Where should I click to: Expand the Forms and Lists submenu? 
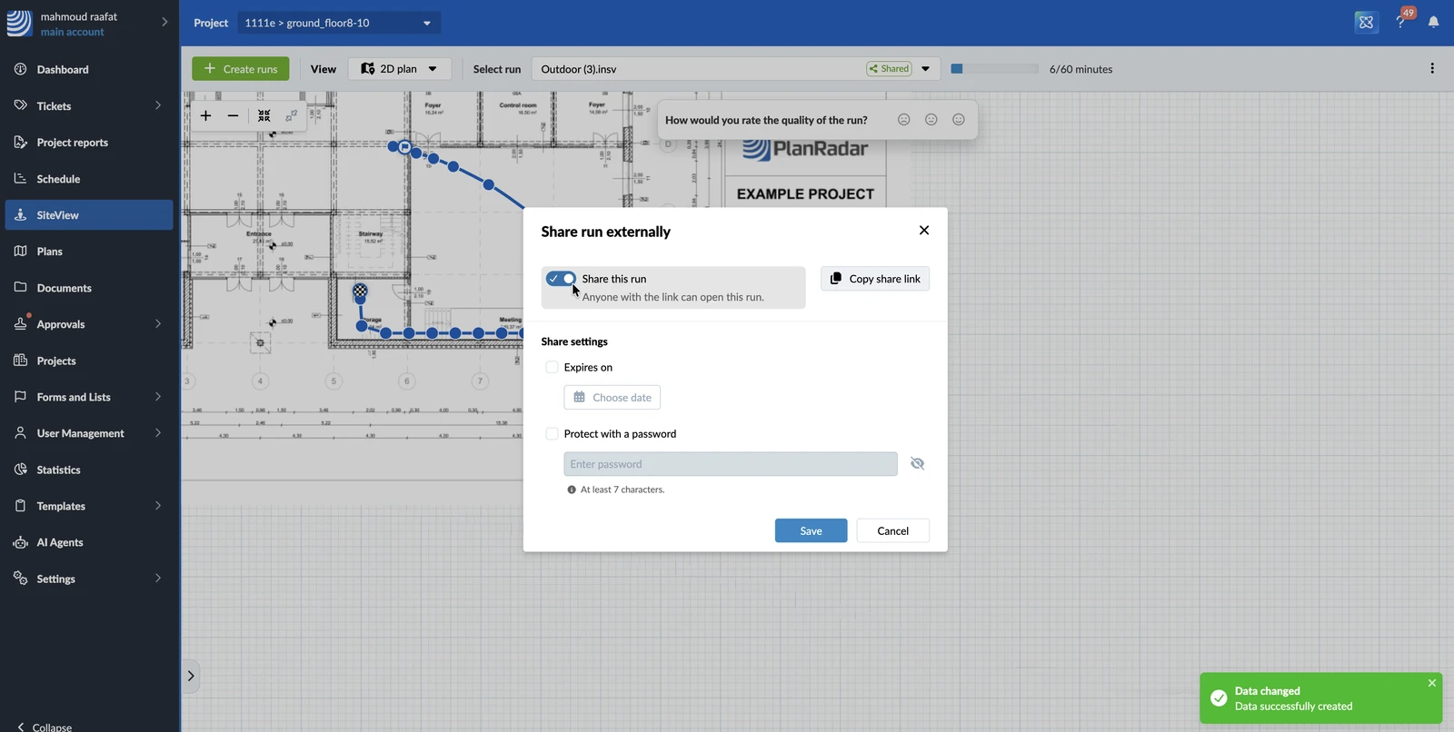pyautogui.click(x=158, y=397)
